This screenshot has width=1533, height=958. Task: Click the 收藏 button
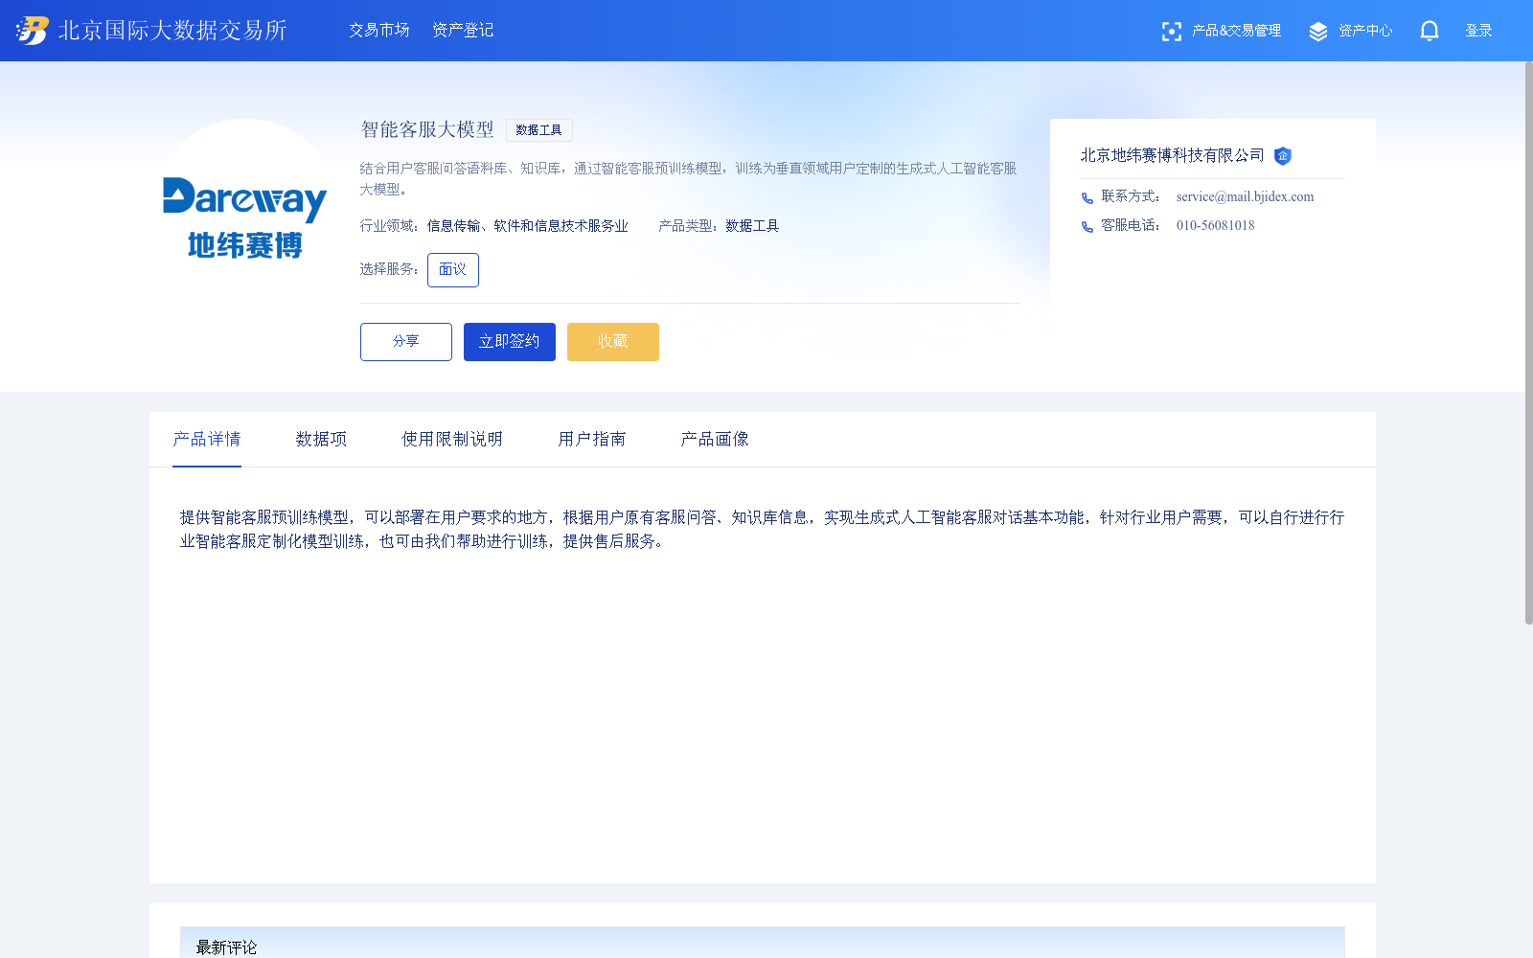[613, 342]
